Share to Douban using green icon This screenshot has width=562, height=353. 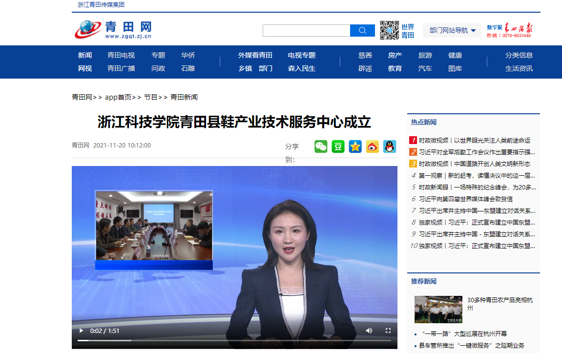tap(338, 146)
